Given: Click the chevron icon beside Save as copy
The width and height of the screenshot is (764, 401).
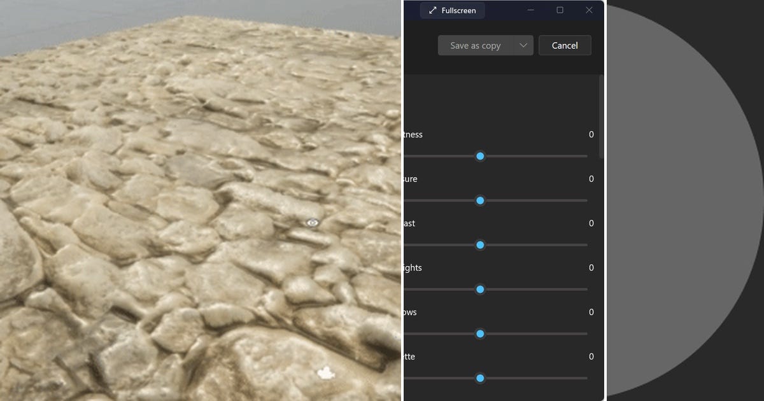Looking at the screenshot, I should 524,45.
